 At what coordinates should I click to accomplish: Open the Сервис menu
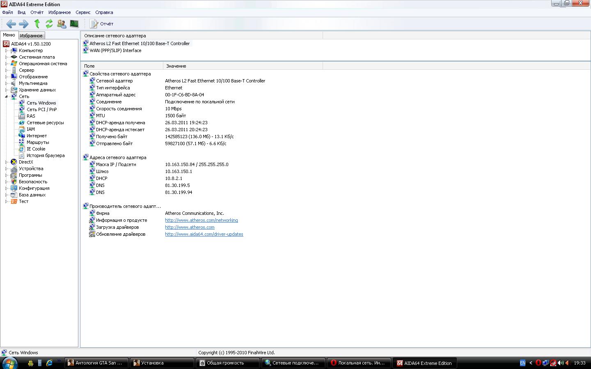pyautogui.click(x=83, y=12)
